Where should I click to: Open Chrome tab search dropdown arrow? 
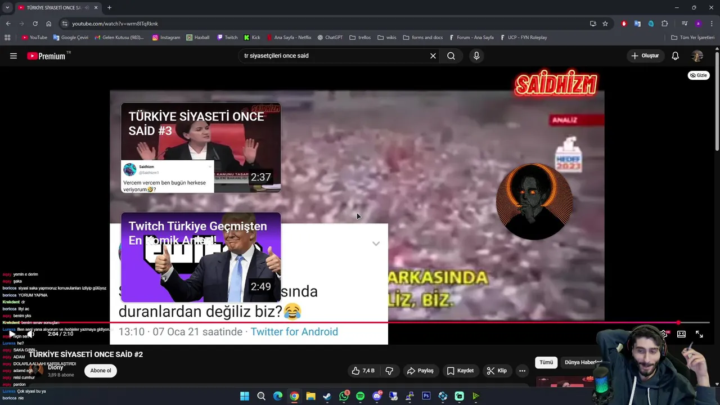[7, 7]
